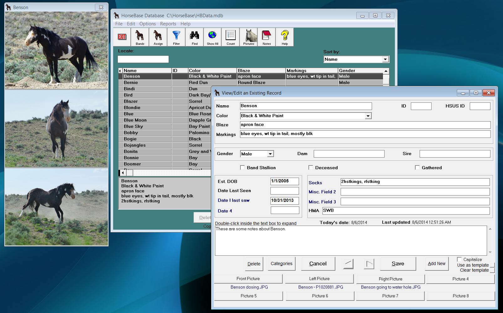The width and height of the screenshot is (503, 313).
Task: Open the Edit menu
Action: pos(131,24)
